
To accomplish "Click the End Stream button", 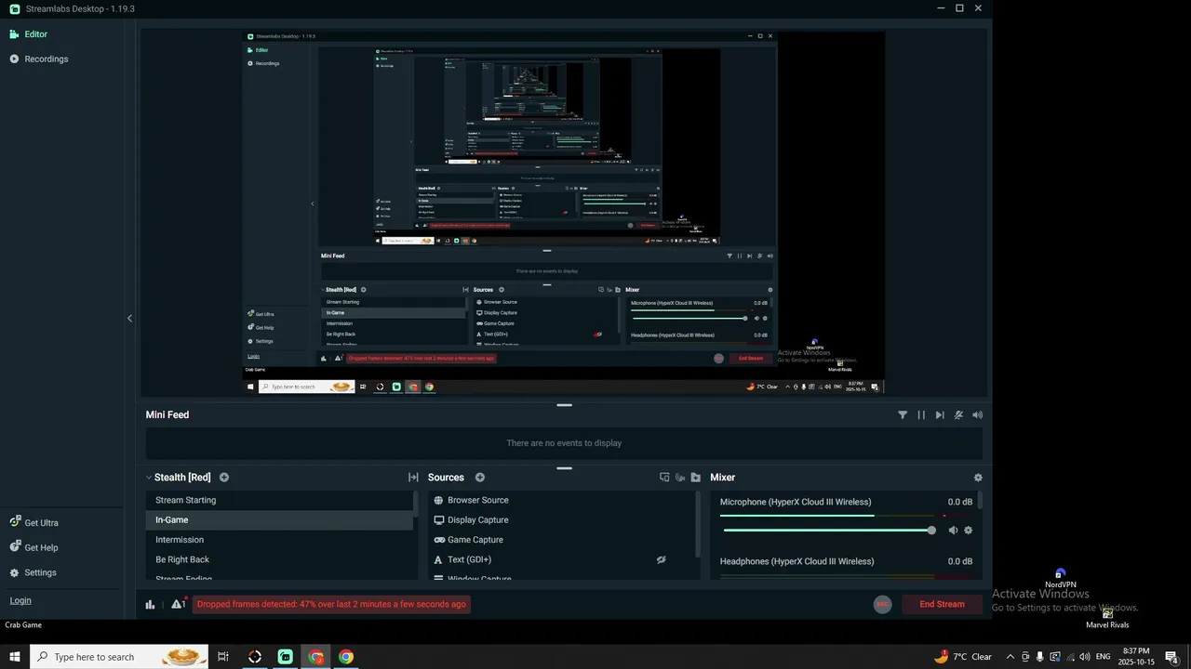I will pyautogui.click(x=942, y=604).
